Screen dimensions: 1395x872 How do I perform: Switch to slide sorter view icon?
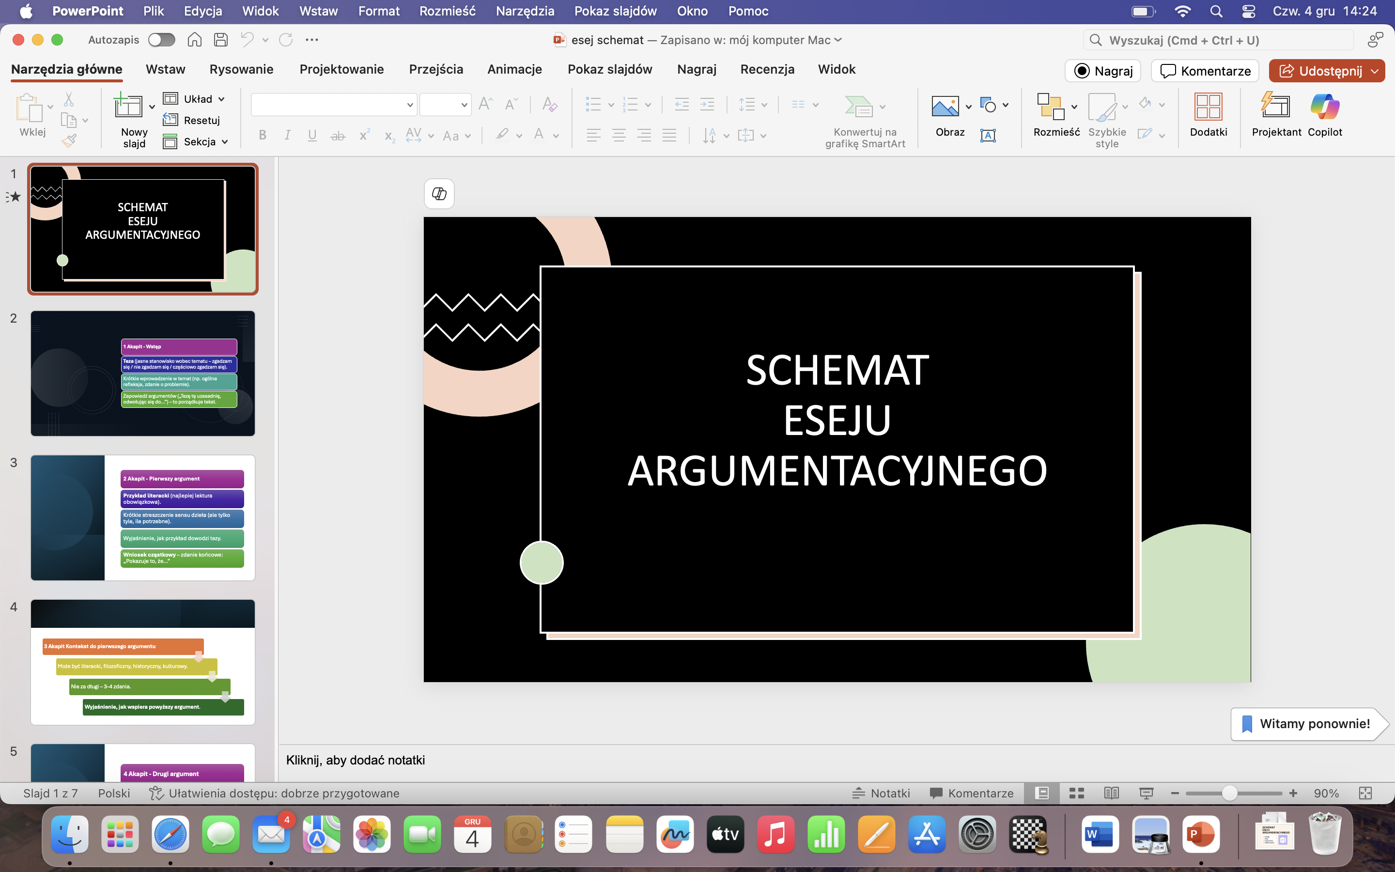[1076, 793]
